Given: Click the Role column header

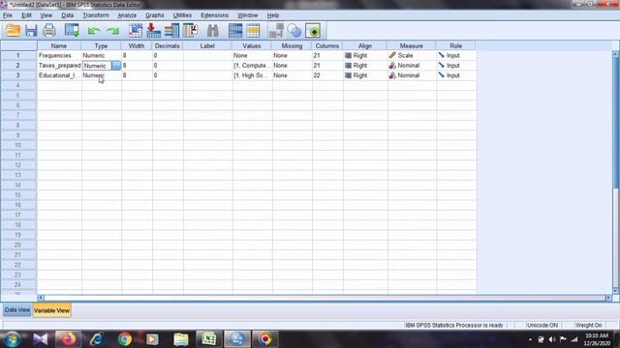Looking at the screenshot, I should click(x=456, y=45).
